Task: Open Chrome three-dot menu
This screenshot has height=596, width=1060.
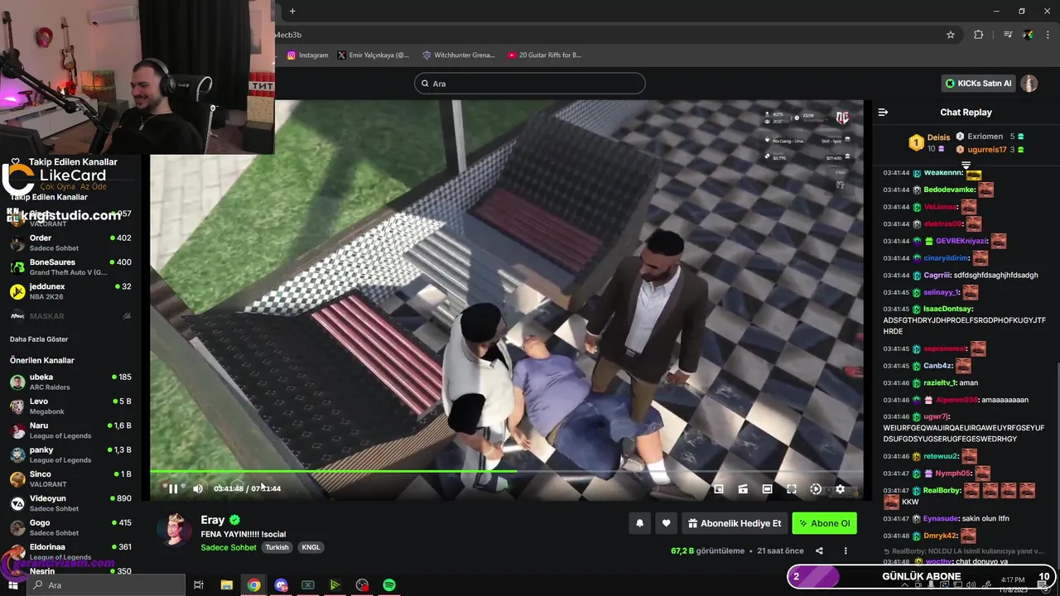Action: 1048,35
